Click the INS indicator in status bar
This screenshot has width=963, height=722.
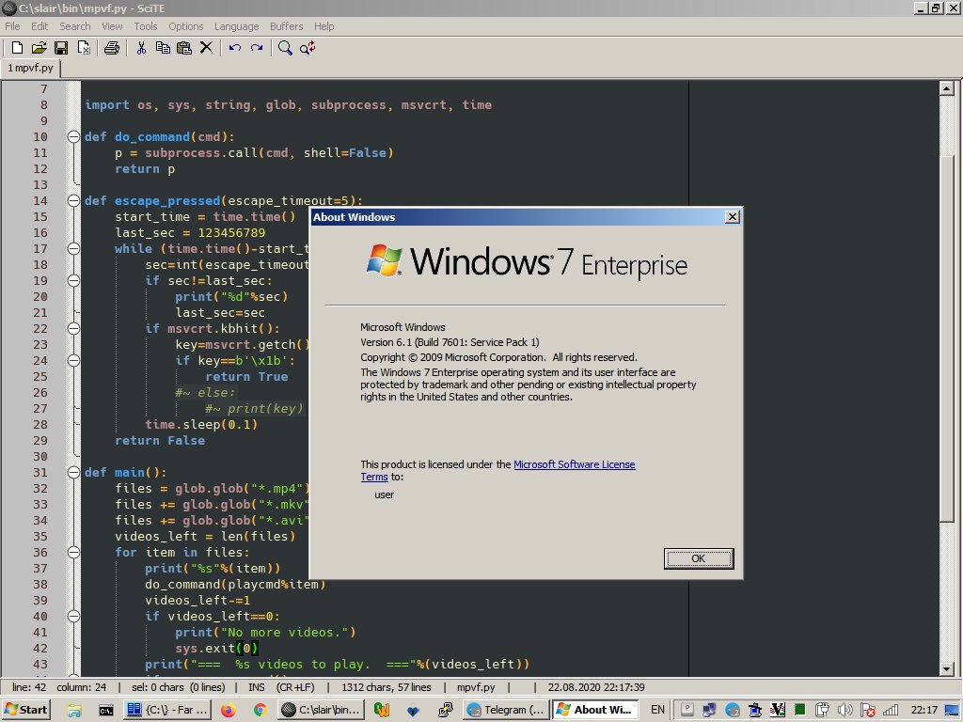pyautogui.click(x=256, y=687)
